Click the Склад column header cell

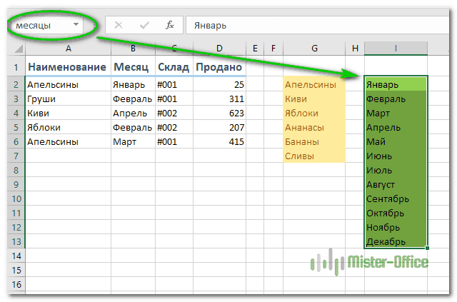tap(173, 67)
